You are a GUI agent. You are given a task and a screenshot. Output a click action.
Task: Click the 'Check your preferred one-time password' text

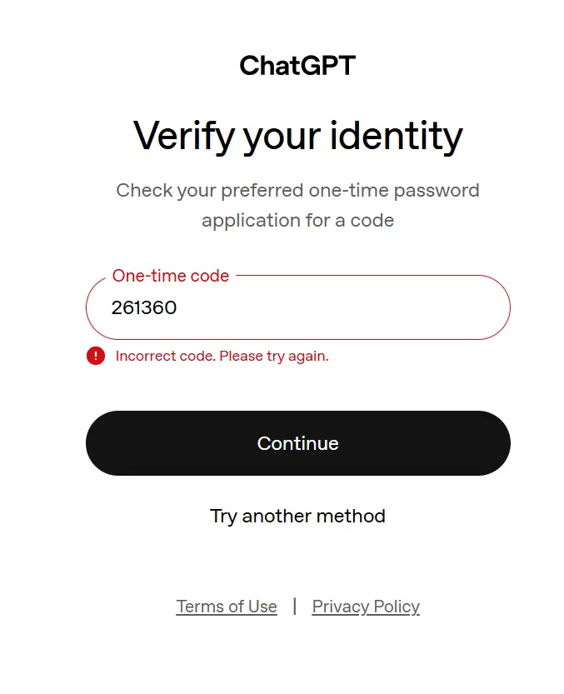[x=297, y=191]
